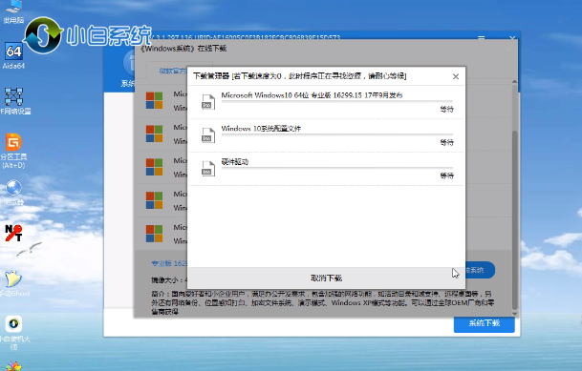Screen dimensions: 582x371
Task: Select the 硬件驱动 download item
Action: (326, 169)
